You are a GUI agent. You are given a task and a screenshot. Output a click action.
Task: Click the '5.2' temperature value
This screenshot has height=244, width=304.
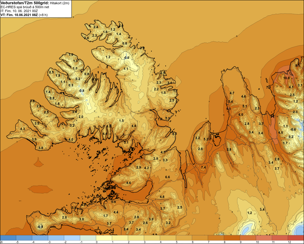coord(206,139)
